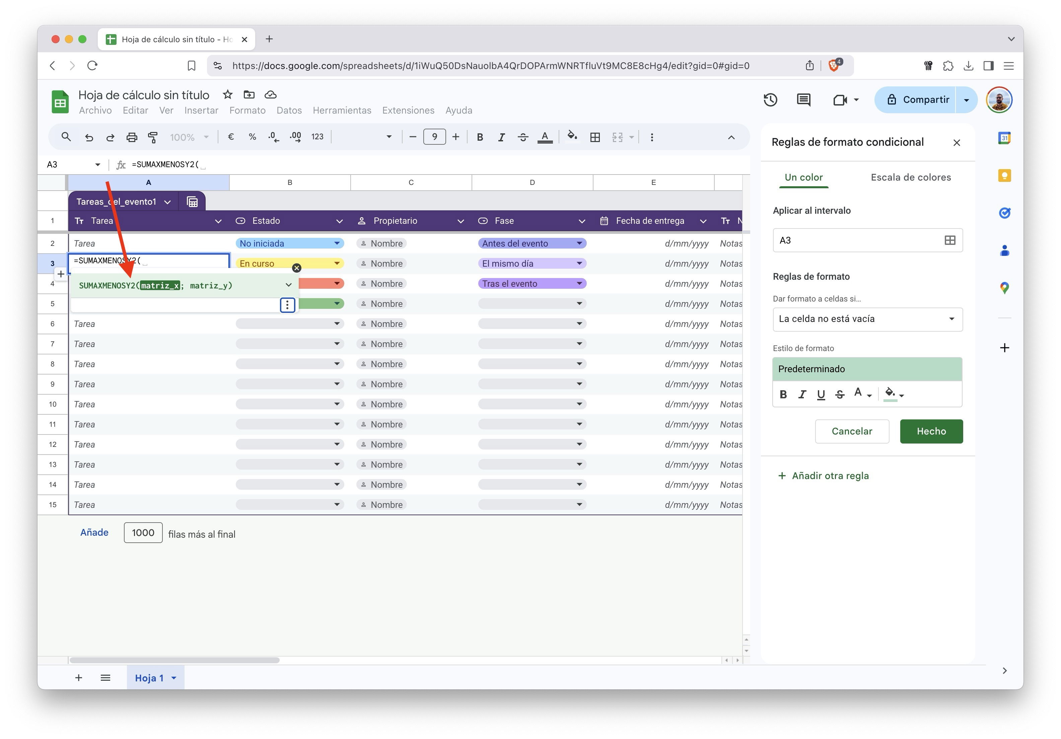Open the toolbar's three-dot more options
The height and width of the screenshot is (739, 1061).
point(652,137)
